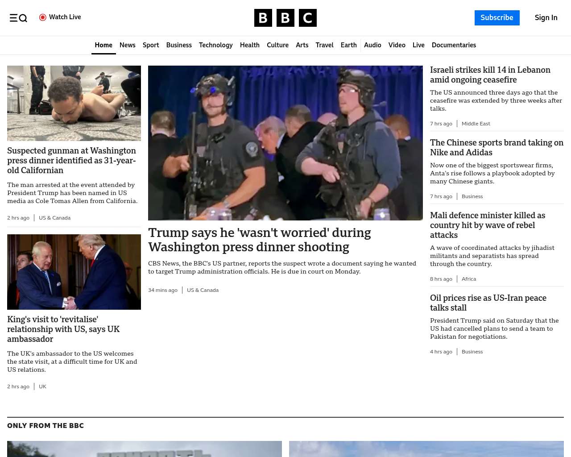Go to the Technology section
571x457 pixels.
pos(215,45)
